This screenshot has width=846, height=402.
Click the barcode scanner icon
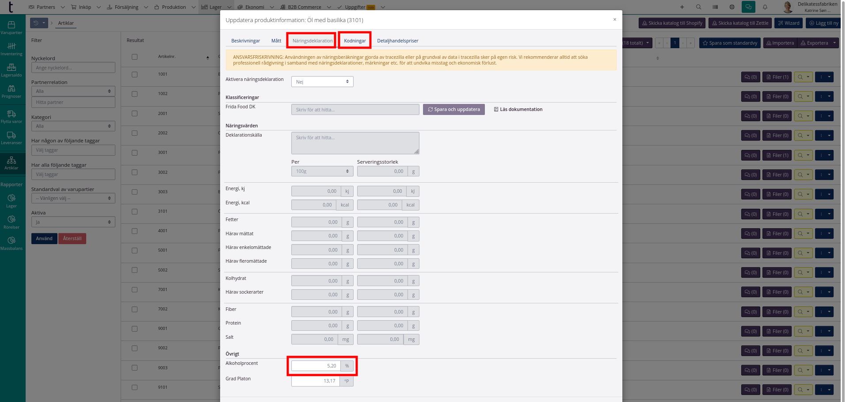coord(715,7)
